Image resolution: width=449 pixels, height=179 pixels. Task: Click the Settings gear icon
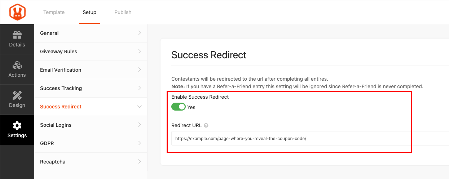(17, 126)
